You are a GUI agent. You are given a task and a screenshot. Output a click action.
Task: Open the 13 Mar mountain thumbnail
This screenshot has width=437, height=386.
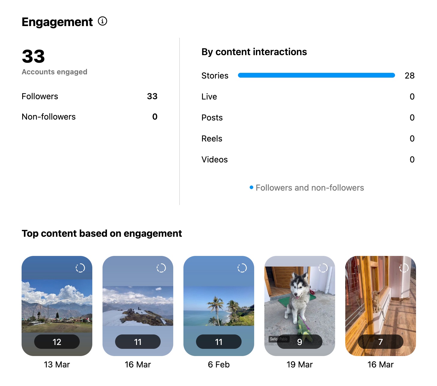point(57,306)
